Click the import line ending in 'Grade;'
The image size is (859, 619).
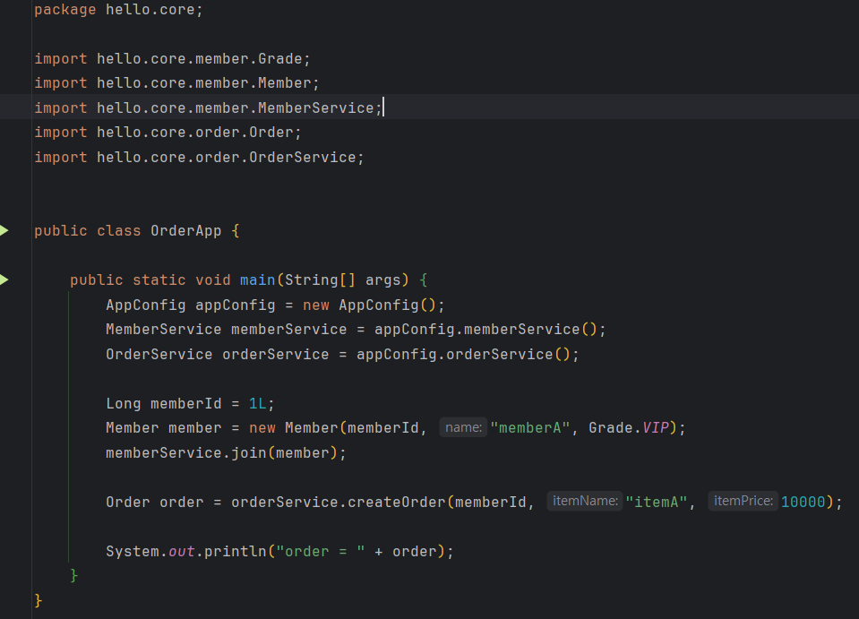pos(172,58)
